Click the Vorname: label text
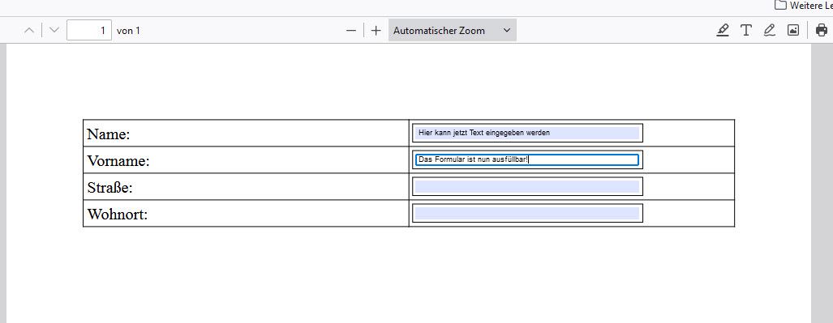The width and height of the screenshot is (833, 323). pos(118,161)
